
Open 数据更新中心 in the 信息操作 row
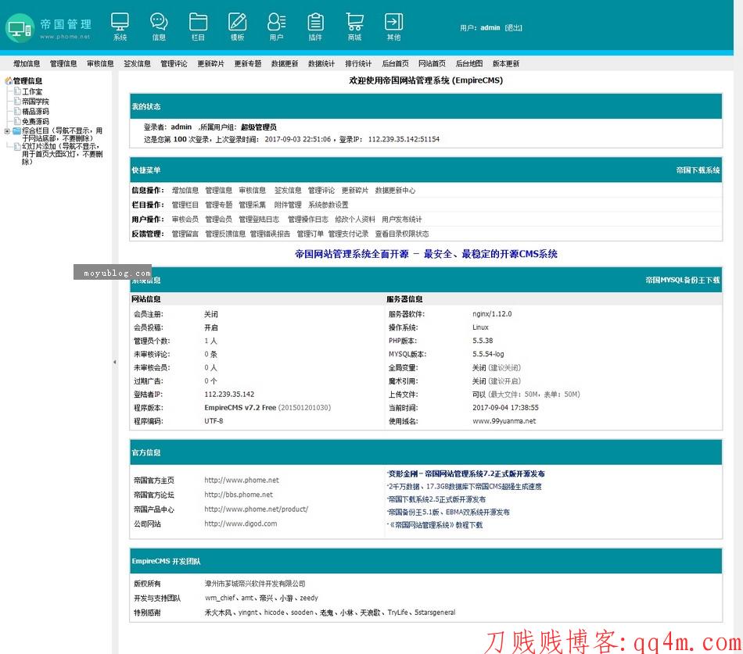point(395,191)
